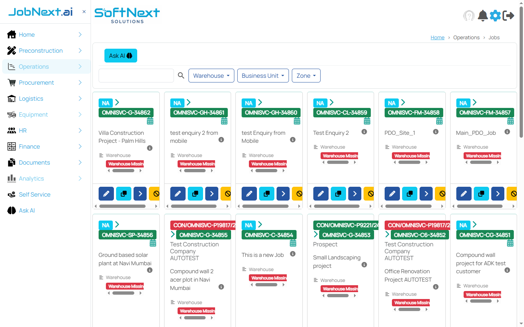Select Finance in the sidebar menu
Viewport: 524px width, 327px height.
click(x=28, y=146)
